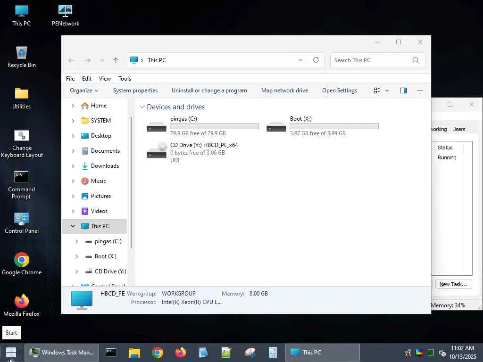The height and width of the screenshot is (362, 483).
Task: Open the File menu
Action: pyautogui.click(x=70, y=79)
